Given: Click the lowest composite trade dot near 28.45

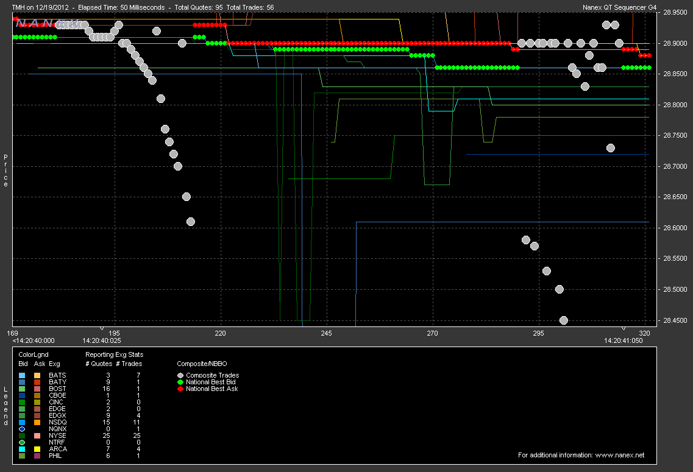Looking at the screenshot, I should click(x=564, y=320).
